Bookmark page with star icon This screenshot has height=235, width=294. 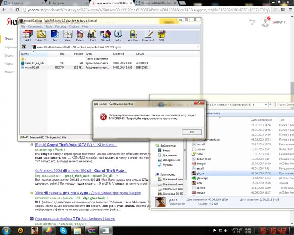click(268, 10)
